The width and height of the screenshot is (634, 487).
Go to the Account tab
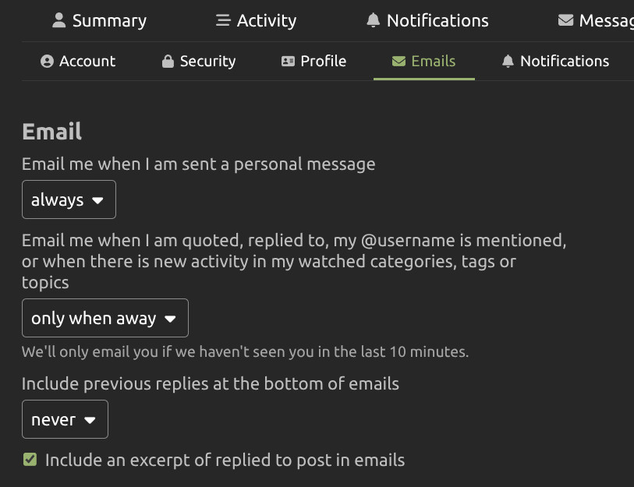[87, 62]
